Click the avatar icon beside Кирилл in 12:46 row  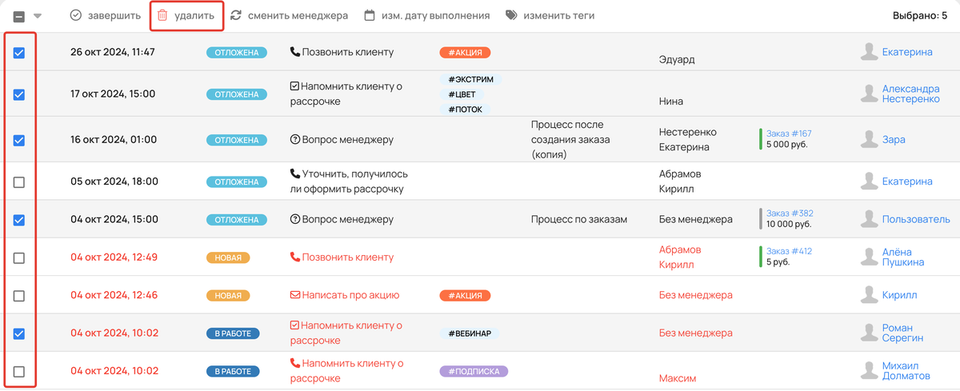(x=869, y=295)
